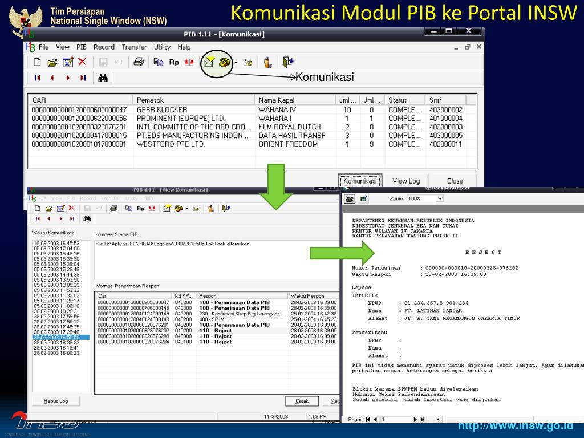Click the Open folder icon in top toolbar
This screenshot has height=438, width=584.
52,63
